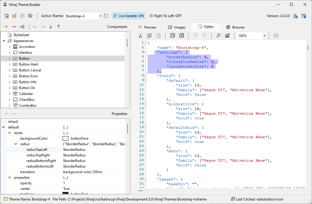The width and height of the screenshot is (312, 204).
Task: Click the New Theme icon
Action: click(x=6, y=16)
